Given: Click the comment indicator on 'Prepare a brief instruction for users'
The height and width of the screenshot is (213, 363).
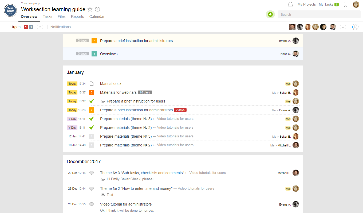Looking at the screenshot, I should (x=103, y=101).
